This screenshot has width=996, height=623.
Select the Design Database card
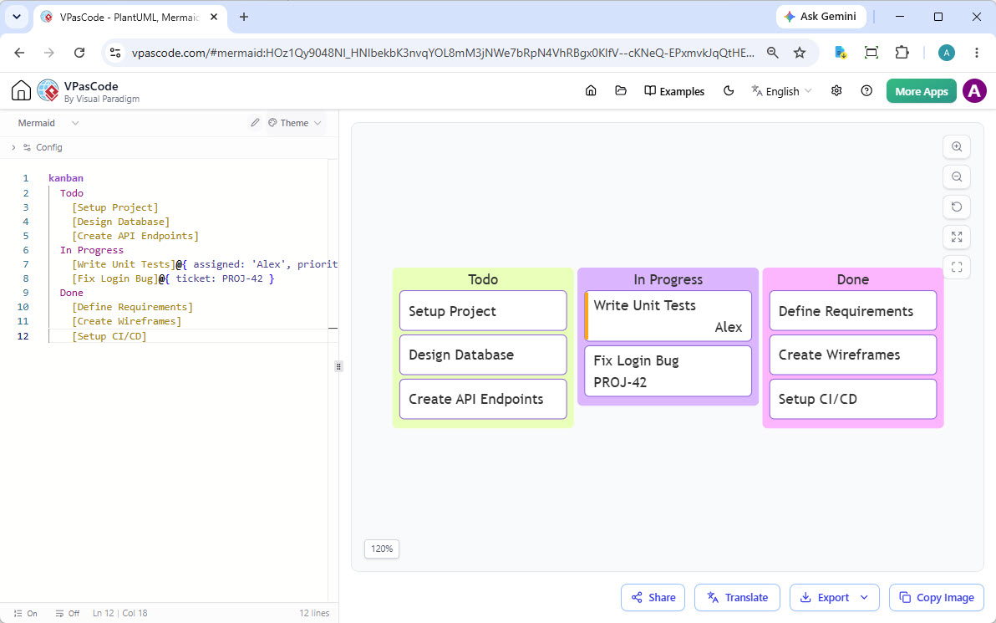tap(483, 355)
